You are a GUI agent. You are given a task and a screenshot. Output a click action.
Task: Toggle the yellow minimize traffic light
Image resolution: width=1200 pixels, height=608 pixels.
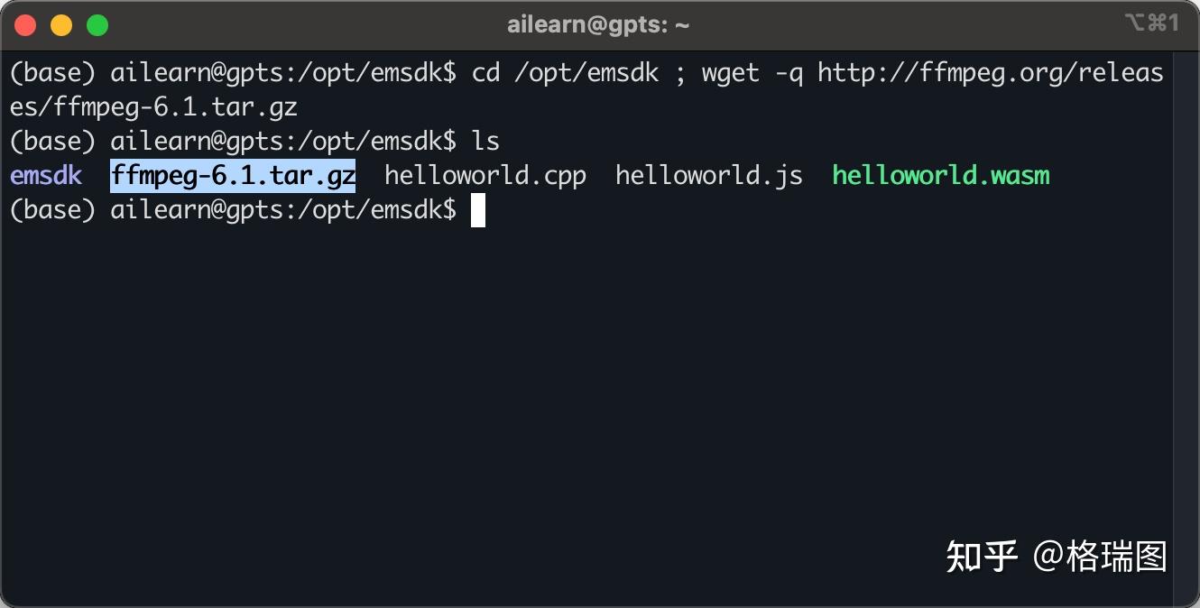[61, 26]
